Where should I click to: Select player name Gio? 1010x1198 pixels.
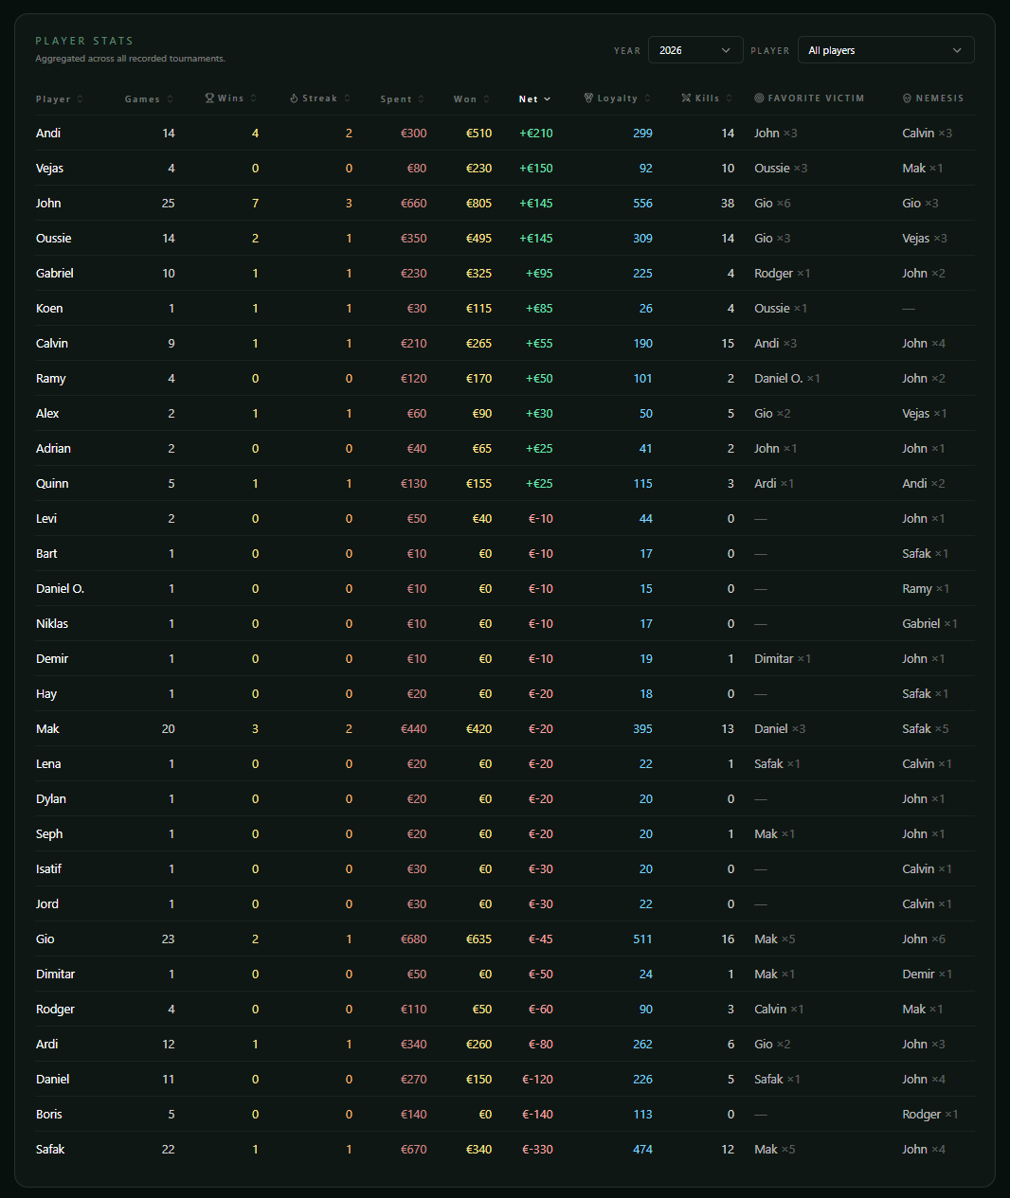pyautogui.click(x=45, y=939)
